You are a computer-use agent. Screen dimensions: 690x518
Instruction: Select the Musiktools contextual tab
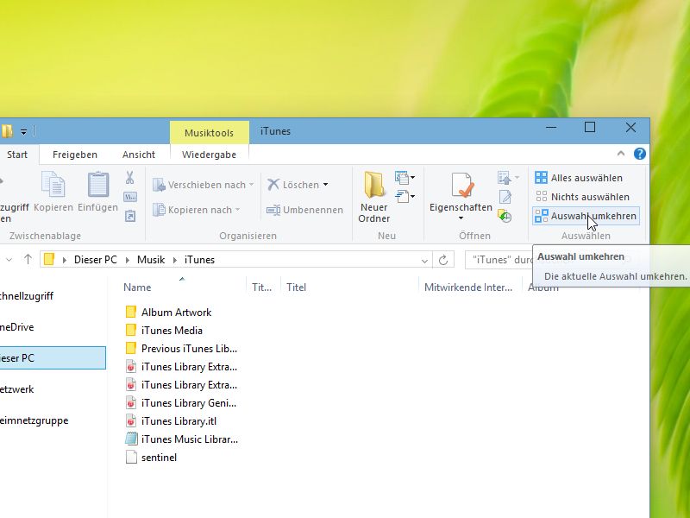point(209,133)
